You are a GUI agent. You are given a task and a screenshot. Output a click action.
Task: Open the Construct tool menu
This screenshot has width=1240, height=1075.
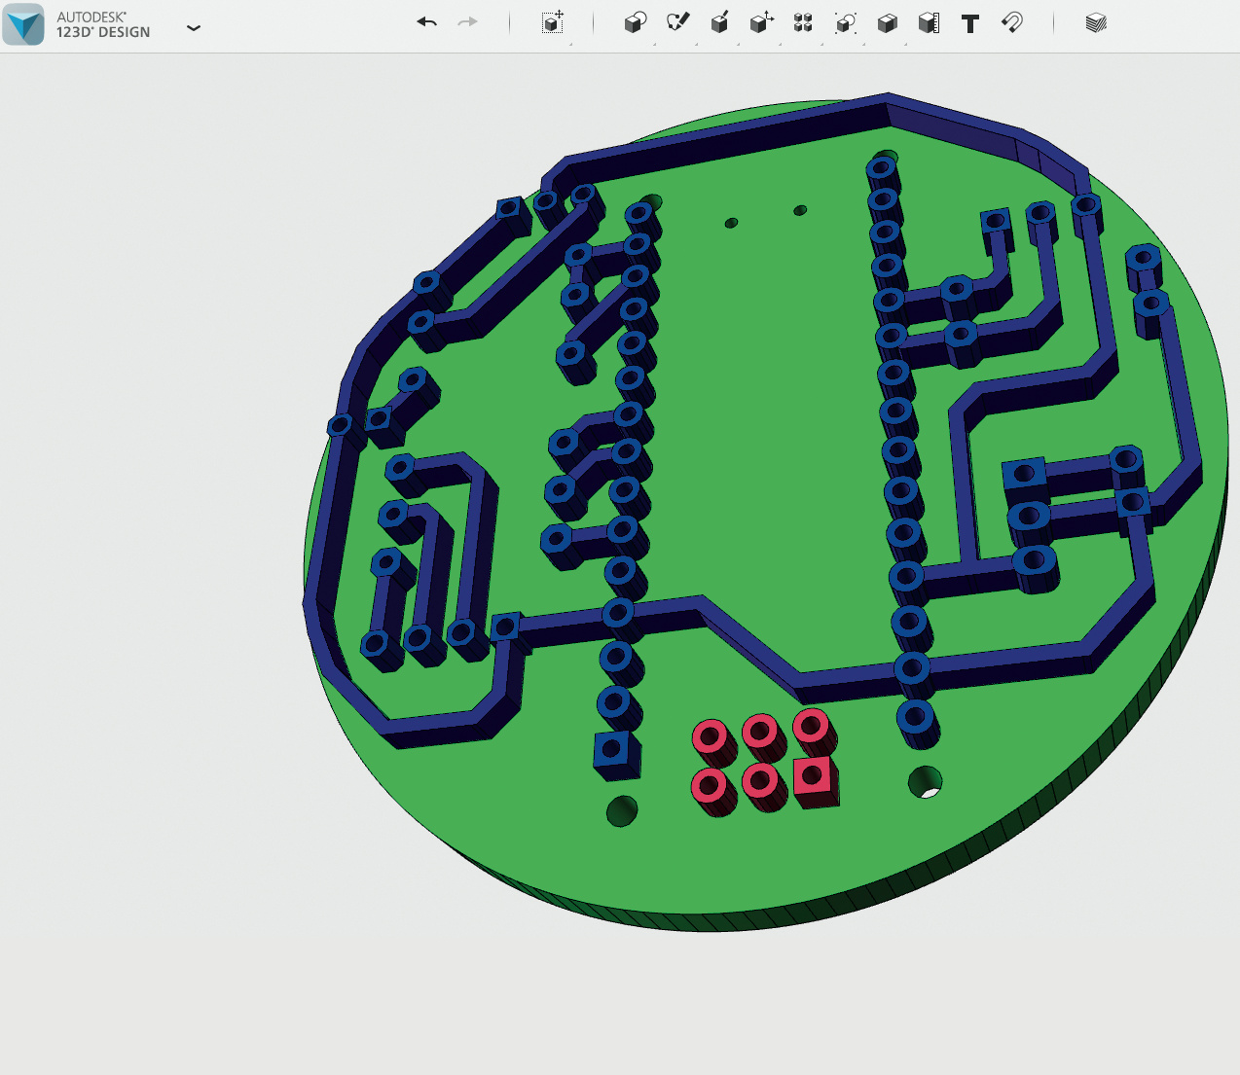[719, 23]
